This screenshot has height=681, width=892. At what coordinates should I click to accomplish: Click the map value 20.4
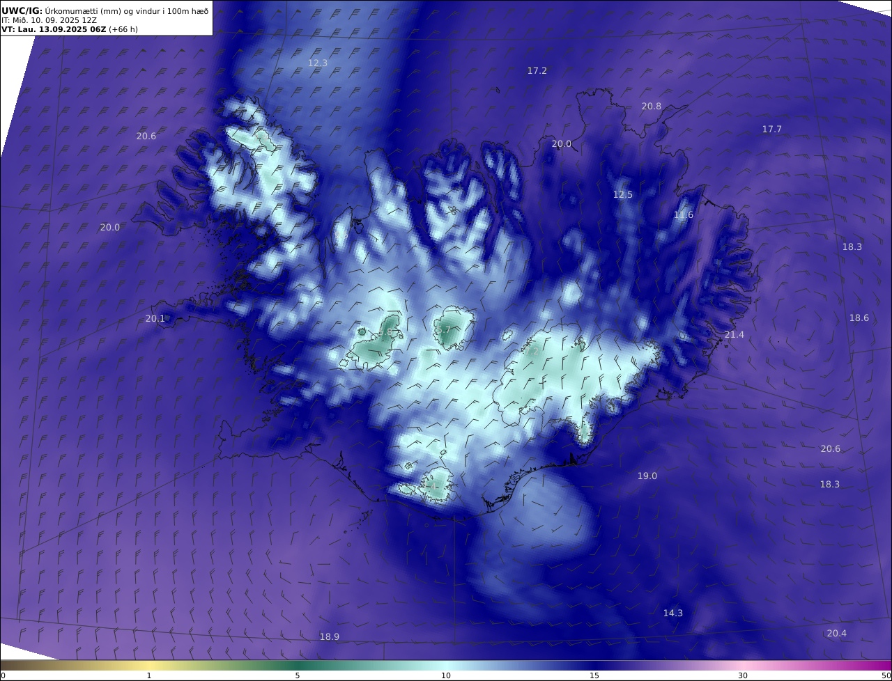[837, 634]
